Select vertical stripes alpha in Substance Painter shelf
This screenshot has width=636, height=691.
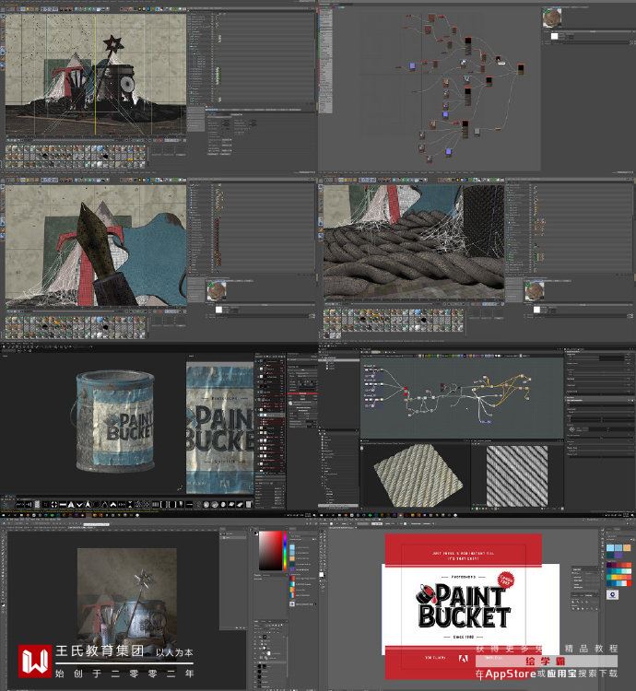click(x=158, y=504)
